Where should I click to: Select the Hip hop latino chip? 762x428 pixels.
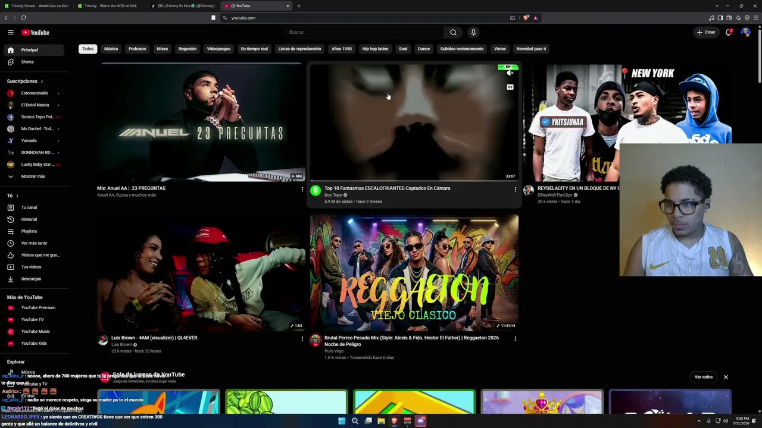375,49
